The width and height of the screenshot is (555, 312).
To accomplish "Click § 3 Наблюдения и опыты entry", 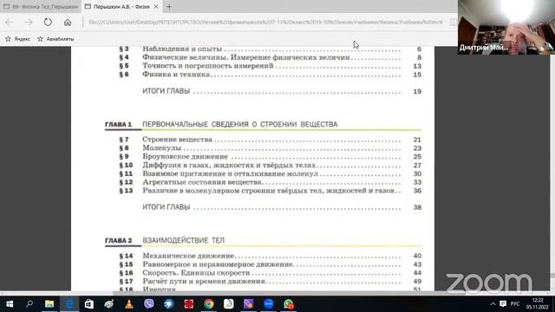I will [x=270, y=49].
